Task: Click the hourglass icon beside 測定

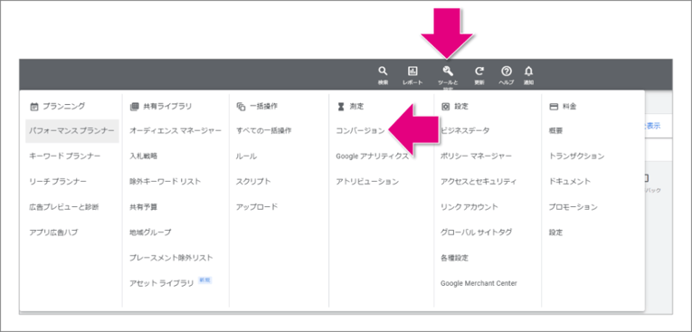Action: click(x=340, y=106)
